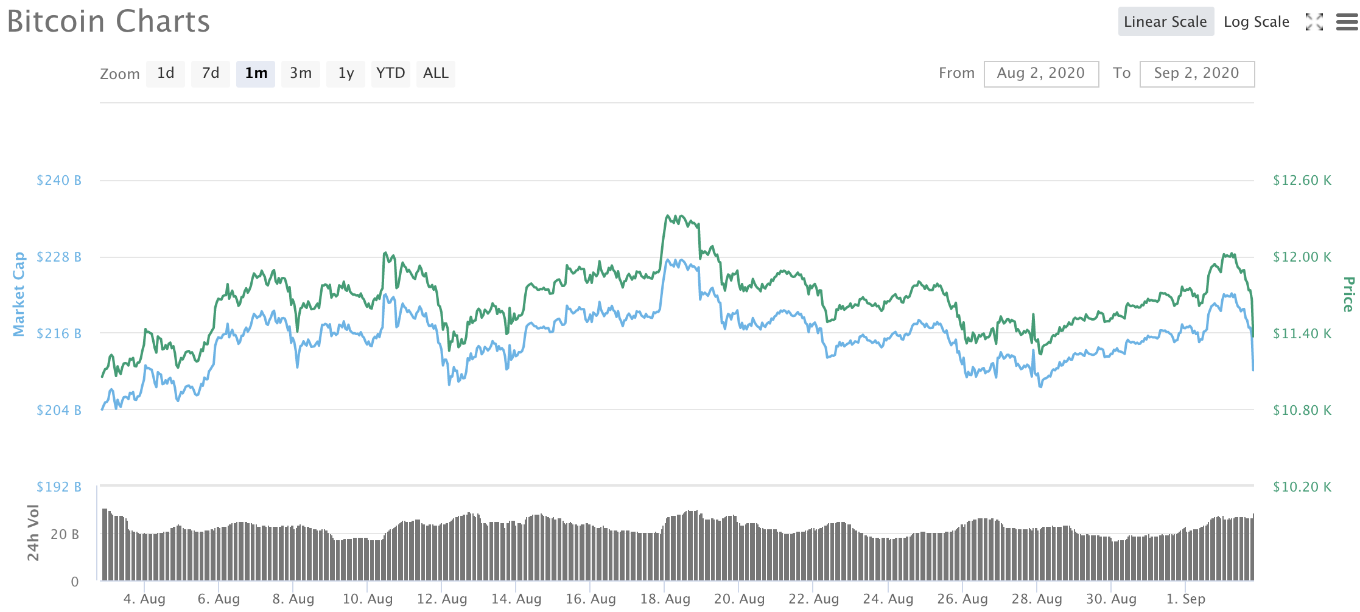Toggle fullscreen chart view
Screen dimensions: 1360x612
pos(1314,23)
